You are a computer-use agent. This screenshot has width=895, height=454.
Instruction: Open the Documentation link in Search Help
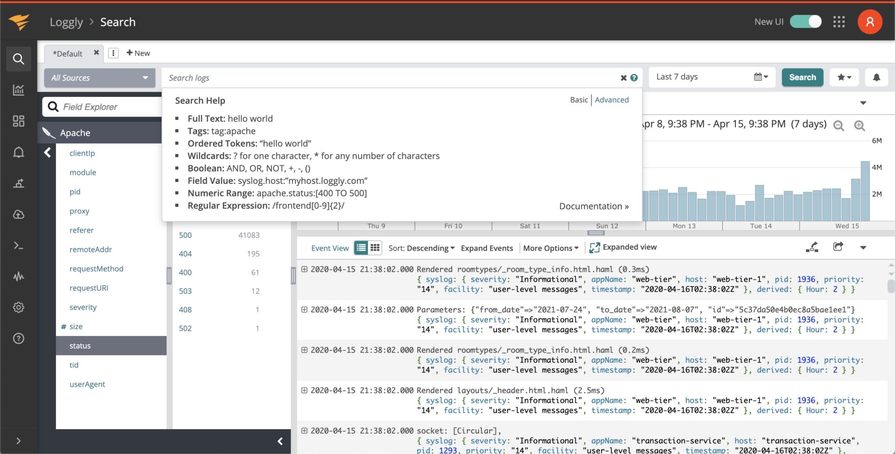pyautogui.click(x=593, y=206)
